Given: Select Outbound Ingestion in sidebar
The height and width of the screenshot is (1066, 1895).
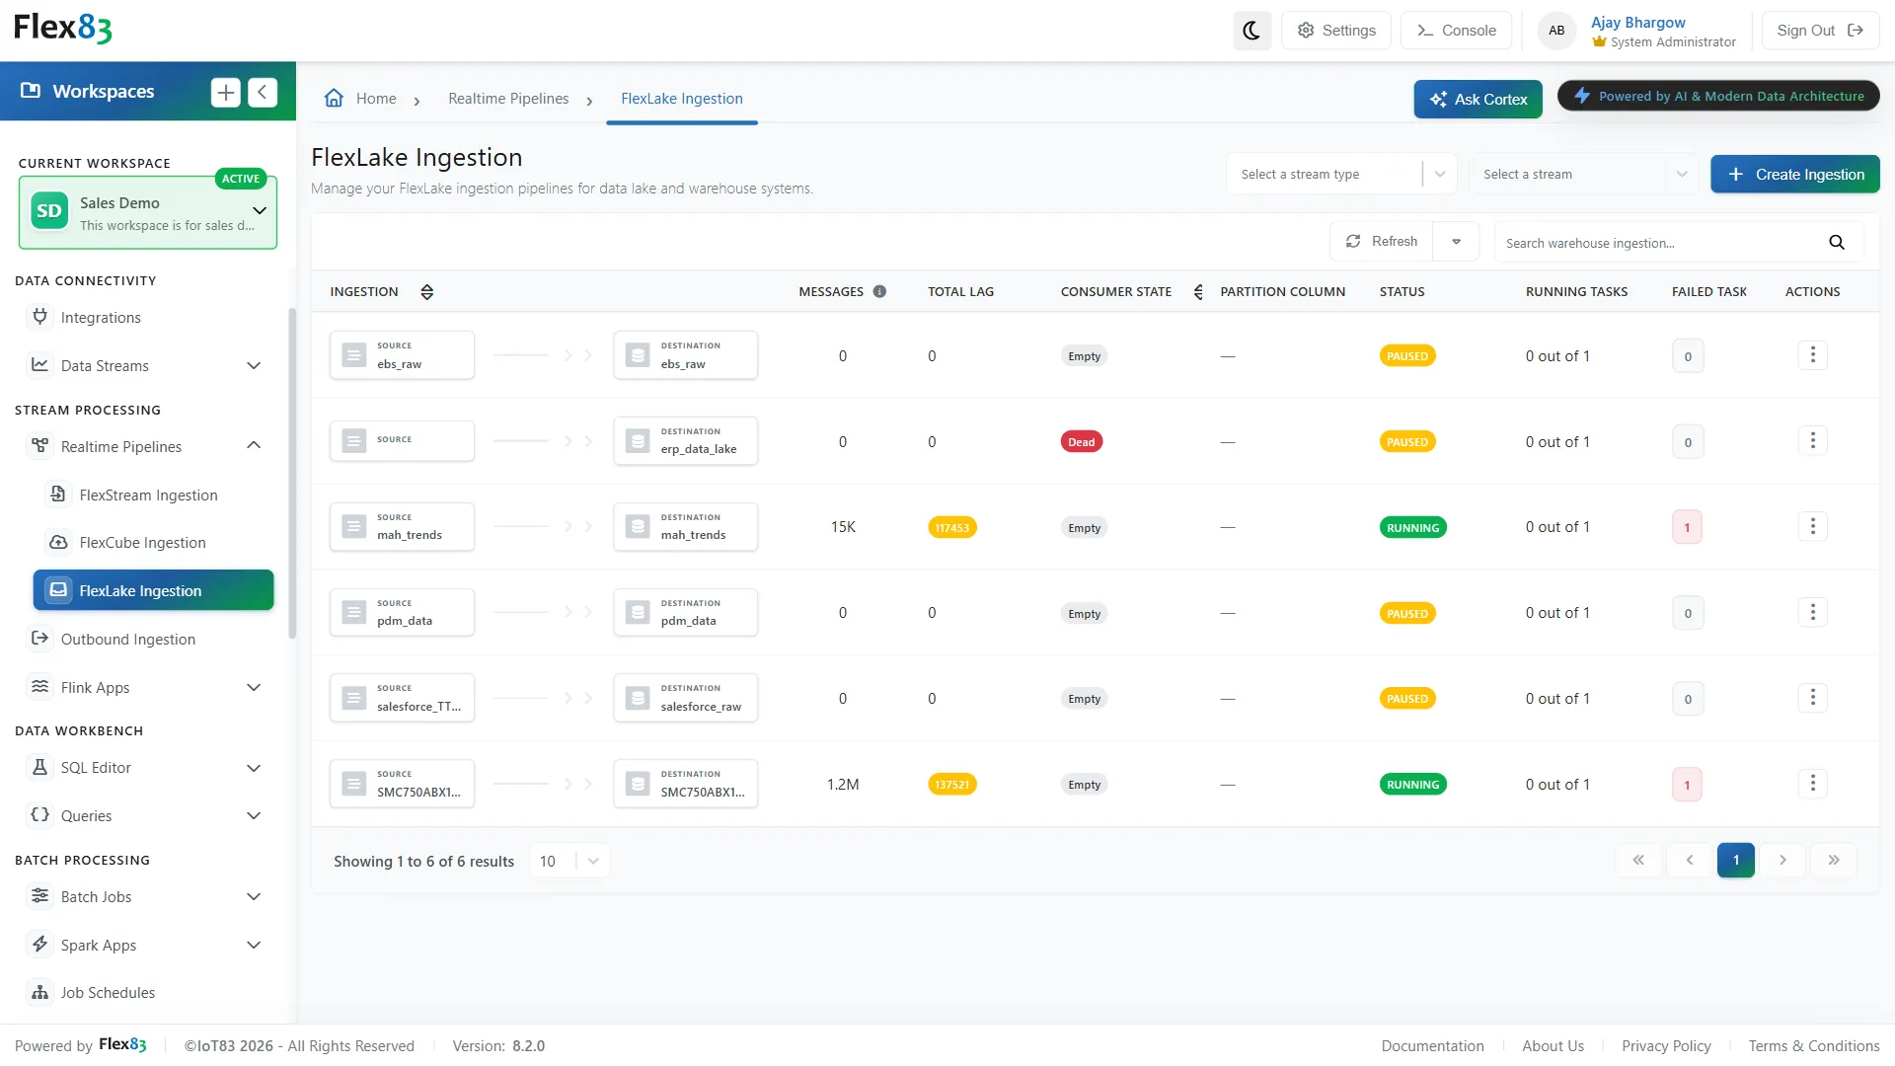Looking at the screenshot, I should pyautogui.click(x=128, y=639).
